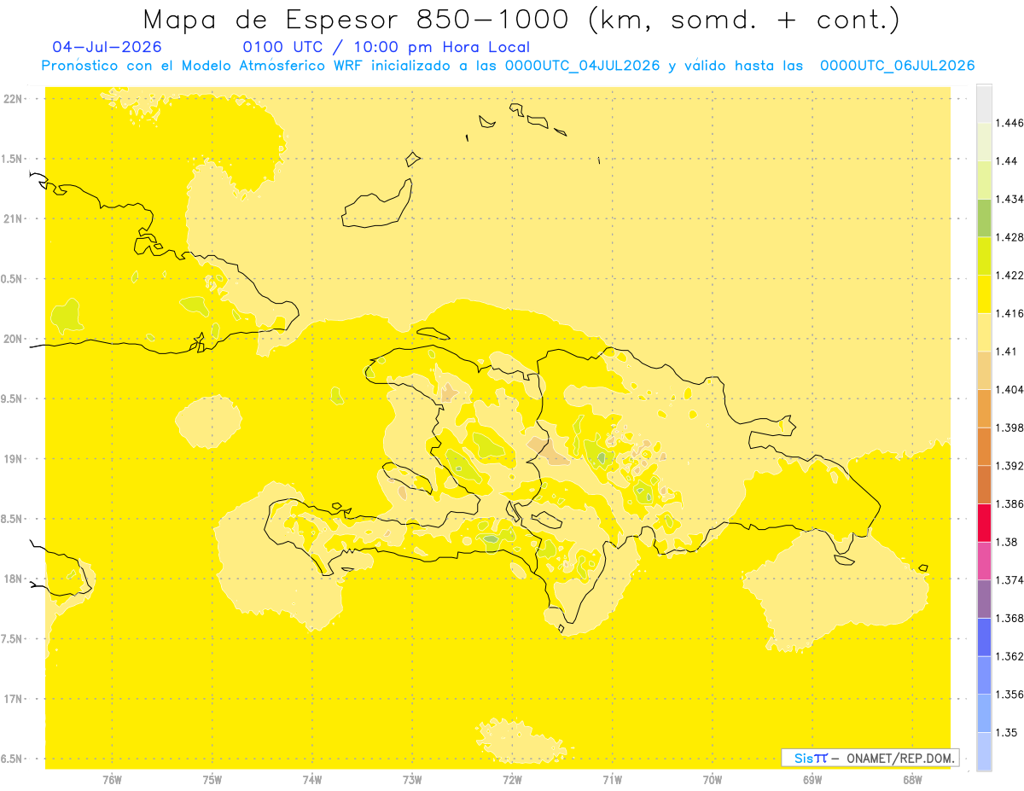The image size is (1024, 791).
Task: Click the legend value "1.356"
Action: pyautogui.click(x=1009, y=695)
